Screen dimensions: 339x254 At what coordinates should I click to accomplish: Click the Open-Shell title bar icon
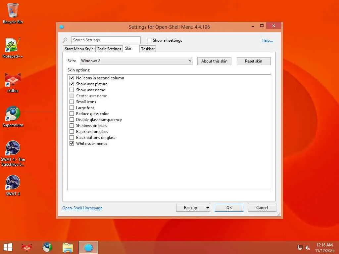[62, 27]
